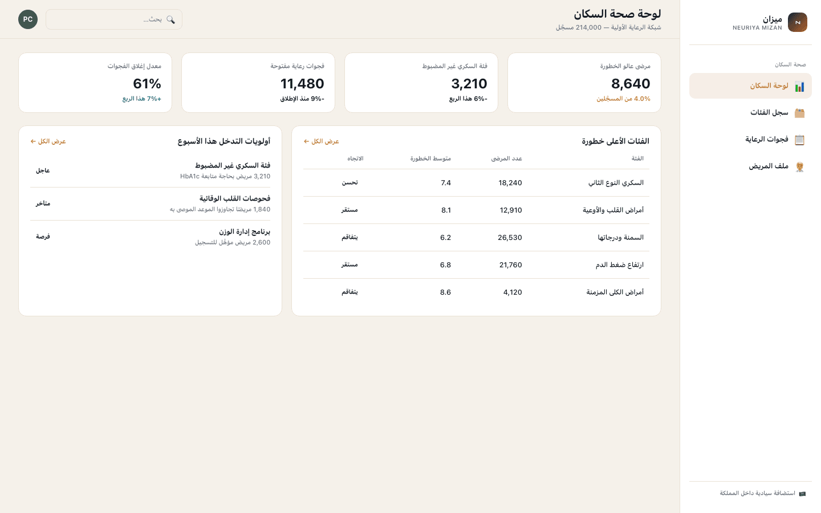Click the الاتجاه column header
This screenshot has height=513, width=821.
click(355, 158)
